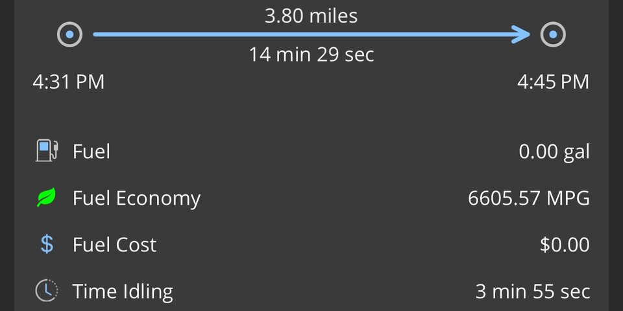Click the green leaf Fuel Economy icon
This screenshot has width=623, height=311.
click(47, 198)
